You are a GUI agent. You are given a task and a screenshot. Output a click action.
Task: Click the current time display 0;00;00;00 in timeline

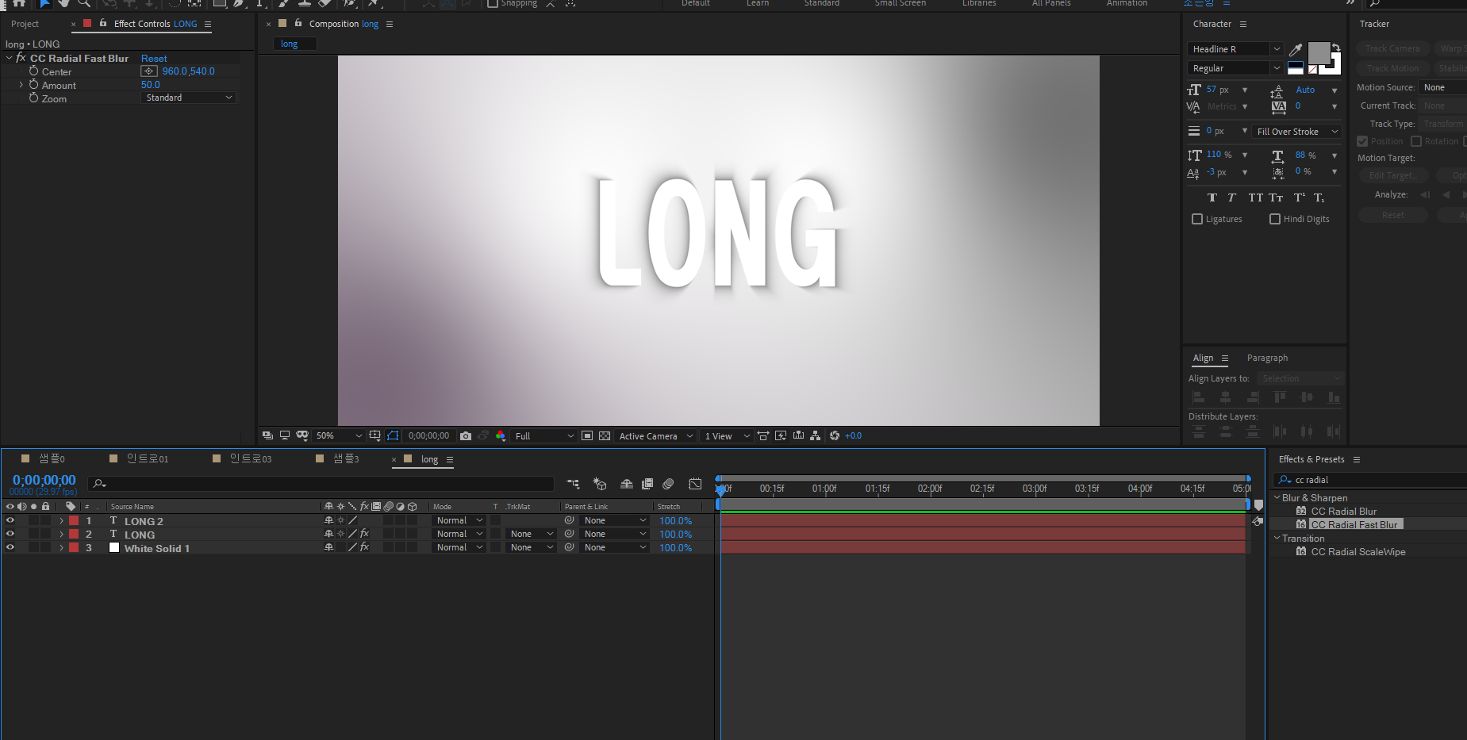click(x=44, y=480)
